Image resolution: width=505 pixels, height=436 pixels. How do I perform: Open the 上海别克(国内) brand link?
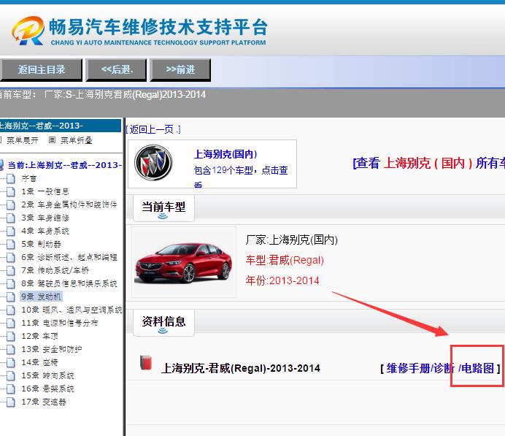[x=225, y=154]
